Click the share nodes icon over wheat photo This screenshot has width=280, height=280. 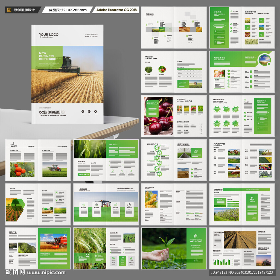click(x=87, y=255)
